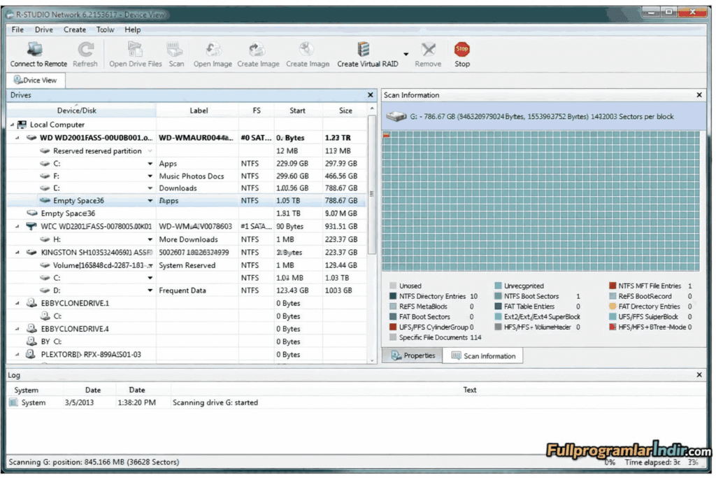716x478 pixels.
Task: Open dropdown arrow beside Create Virtual RAID
Action: coord(406,55)
